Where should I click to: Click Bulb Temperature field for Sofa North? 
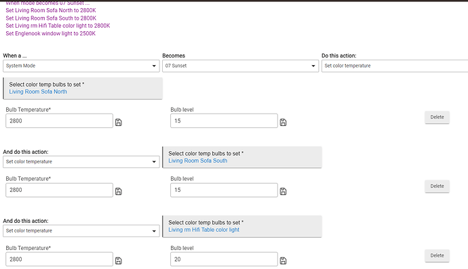click(59, 121)
